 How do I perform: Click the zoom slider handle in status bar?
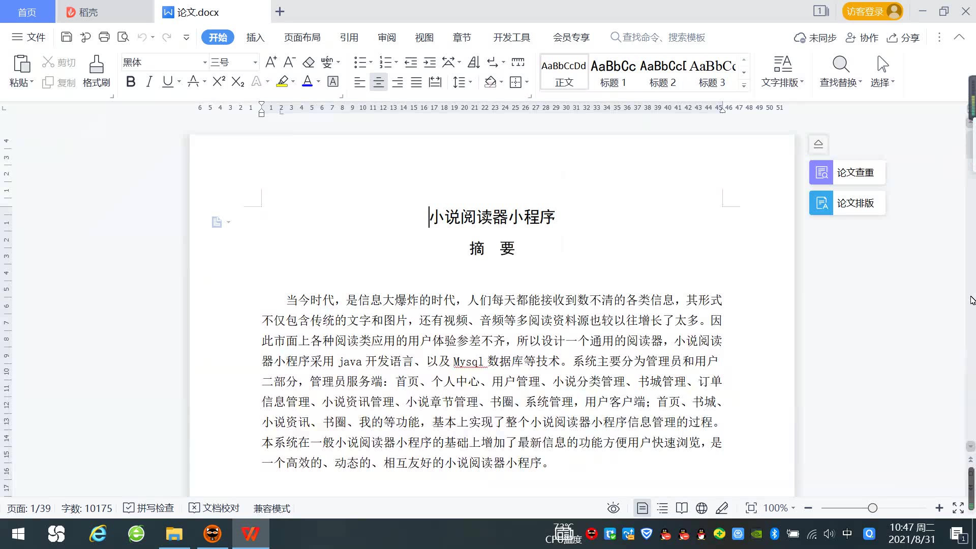pos(872,508)
